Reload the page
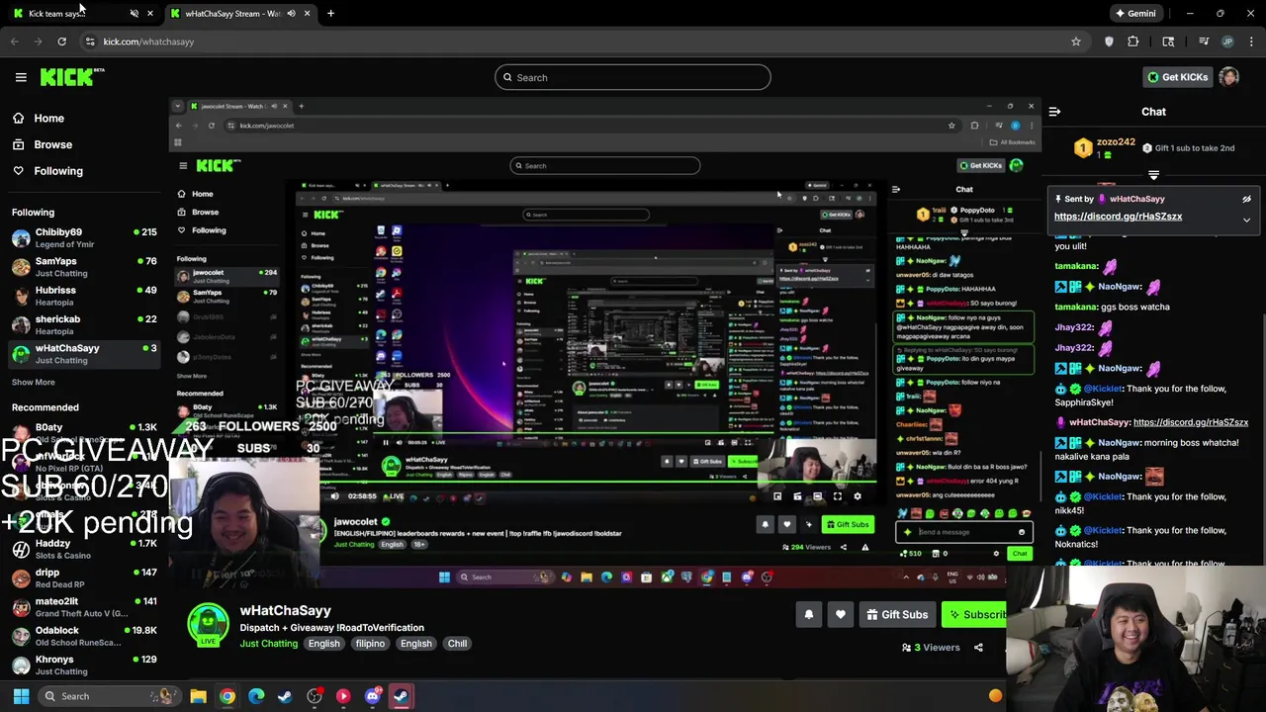 (61, 42)
